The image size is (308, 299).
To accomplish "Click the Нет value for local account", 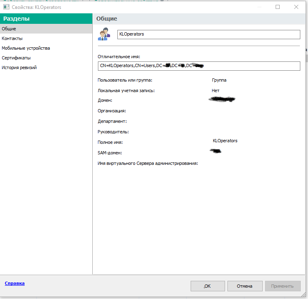I will click(x=215, y=91).
